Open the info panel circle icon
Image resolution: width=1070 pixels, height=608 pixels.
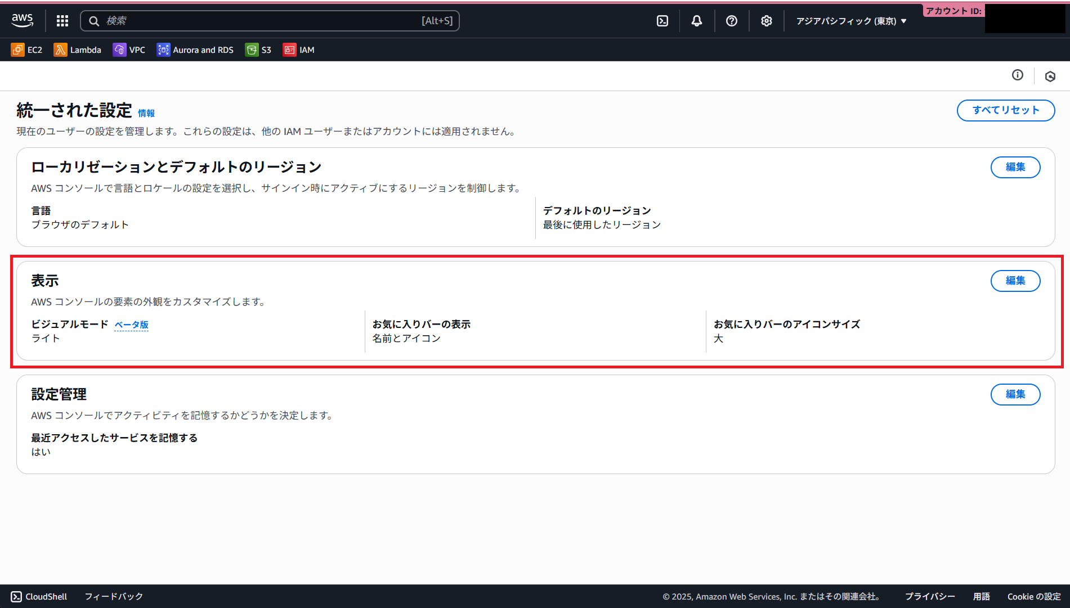pos(1018,75)
